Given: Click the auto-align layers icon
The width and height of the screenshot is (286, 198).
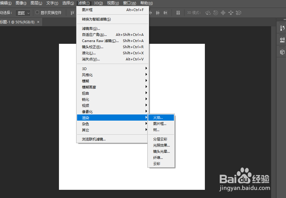Looking at the screenshot, I should (178, 13).
